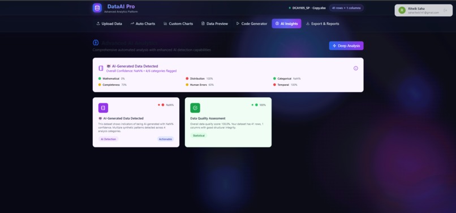Click the red dot beside Distribution

pyautogui.click(x=187, y=79)
